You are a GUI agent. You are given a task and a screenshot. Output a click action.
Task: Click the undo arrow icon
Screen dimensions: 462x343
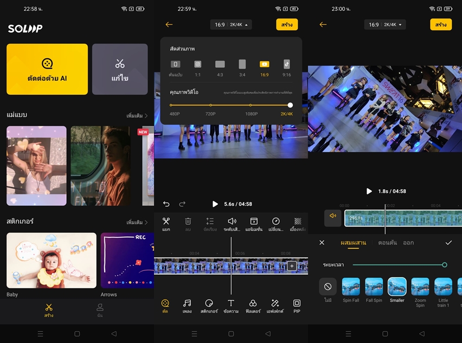point(166,204)
